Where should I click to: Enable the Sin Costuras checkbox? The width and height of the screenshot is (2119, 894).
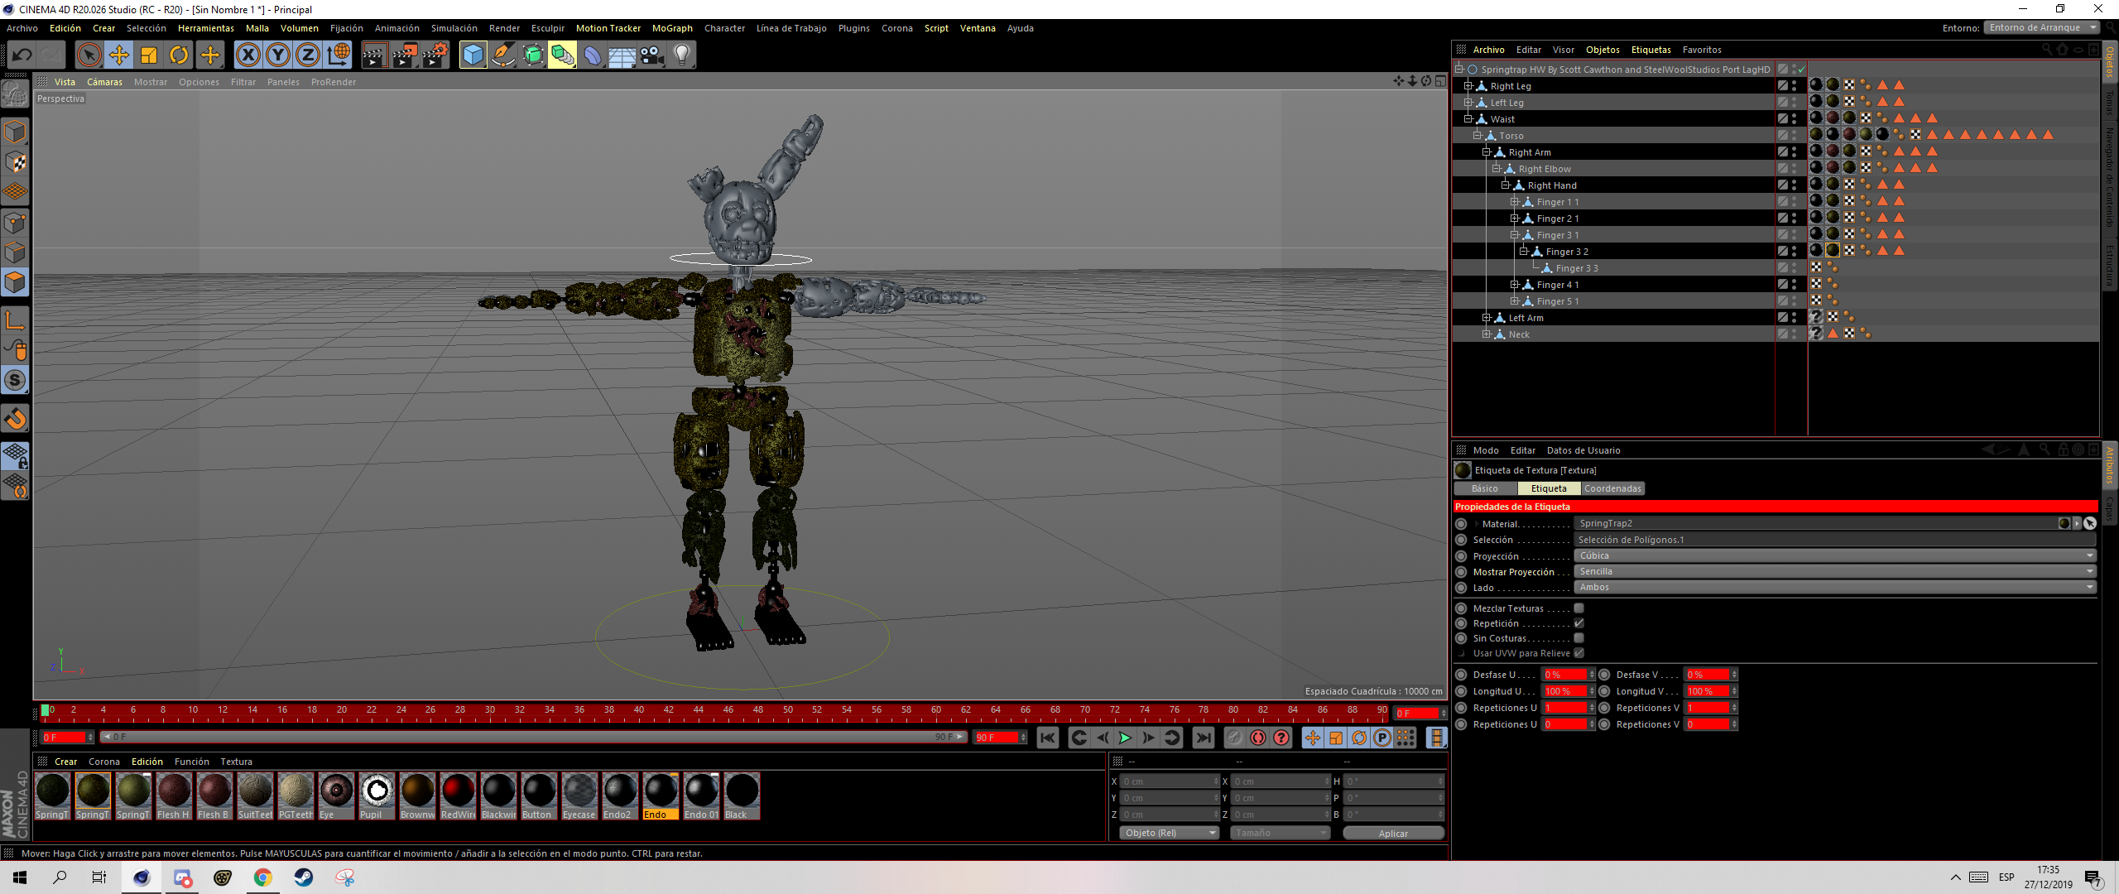(x=1578, y=638)
